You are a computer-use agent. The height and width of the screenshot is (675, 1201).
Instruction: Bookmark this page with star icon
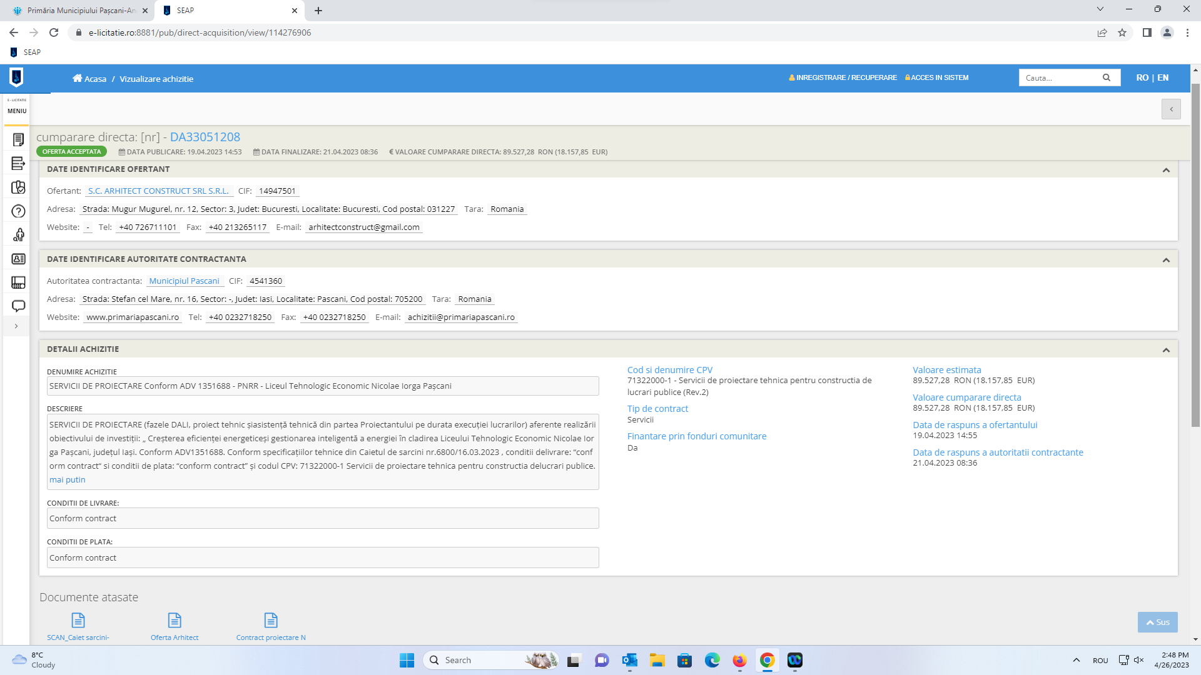click(1122, 32)
